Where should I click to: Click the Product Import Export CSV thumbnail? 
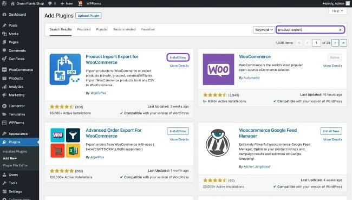[x=65, y=69]
